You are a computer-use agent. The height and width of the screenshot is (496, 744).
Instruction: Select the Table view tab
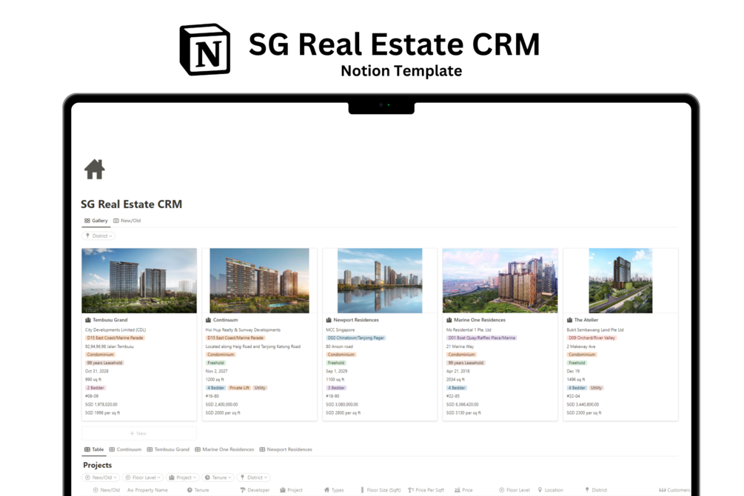pyautogui.click(x=94, y=449)
